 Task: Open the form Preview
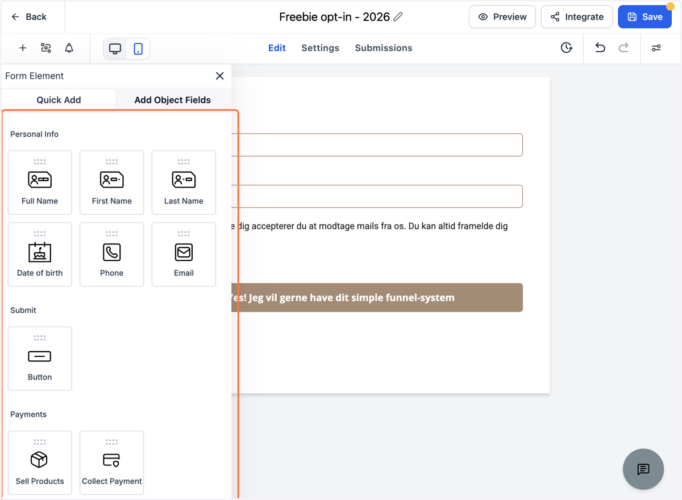tap(502, 17)
